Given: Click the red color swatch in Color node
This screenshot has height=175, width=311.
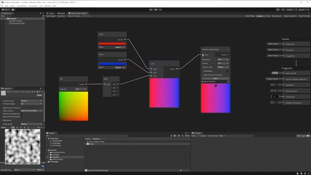Looking at the screenshot, I should [x=112, y=44].
